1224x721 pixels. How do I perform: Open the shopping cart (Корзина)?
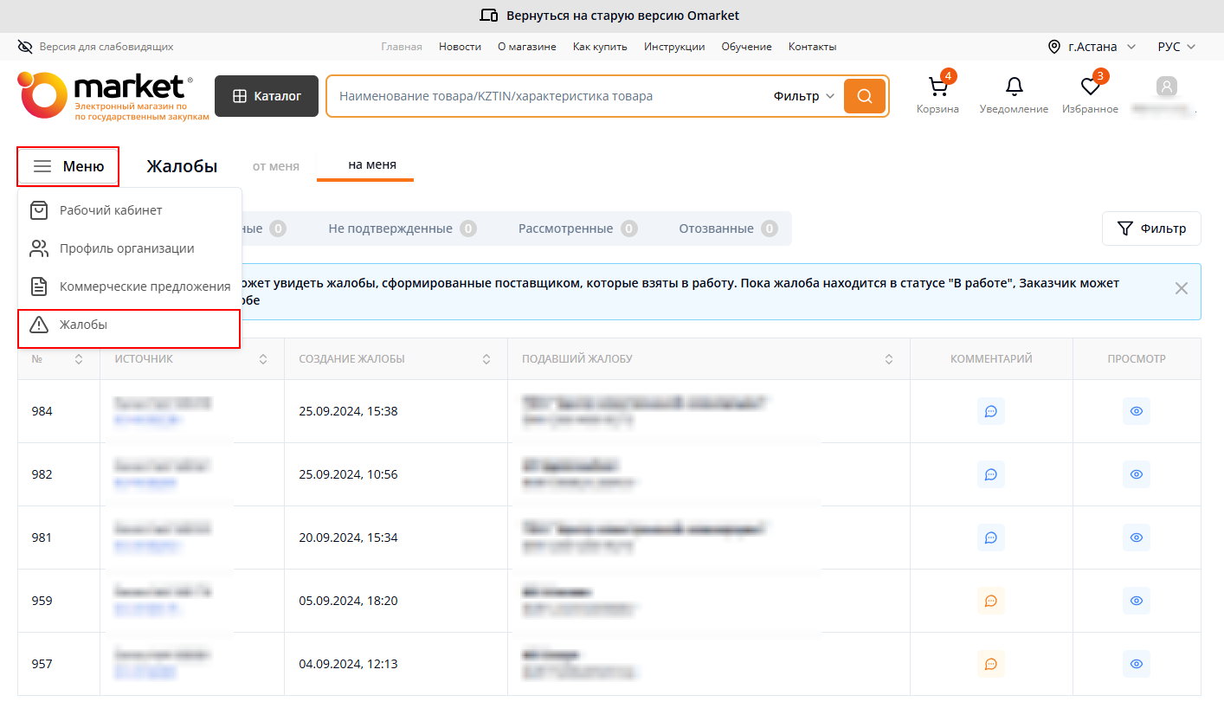click(x=937, y=94)
